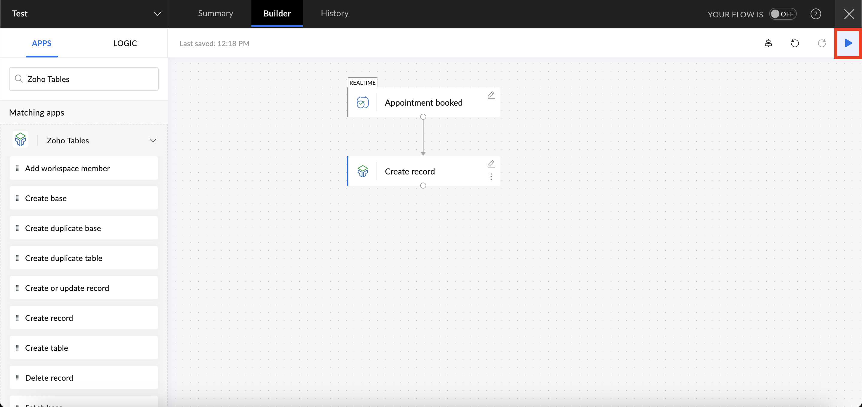Open the LOGIC panel tab
Image resolution: width=862 pixels, height=407 pixels.
tap(125, 43)
